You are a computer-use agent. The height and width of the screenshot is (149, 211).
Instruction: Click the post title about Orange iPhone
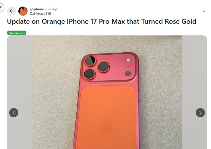point(102,21)
